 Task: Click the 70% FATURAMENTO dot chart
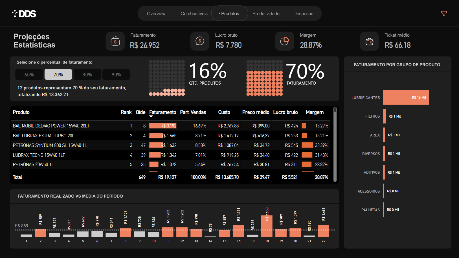[x=264, y=78]
